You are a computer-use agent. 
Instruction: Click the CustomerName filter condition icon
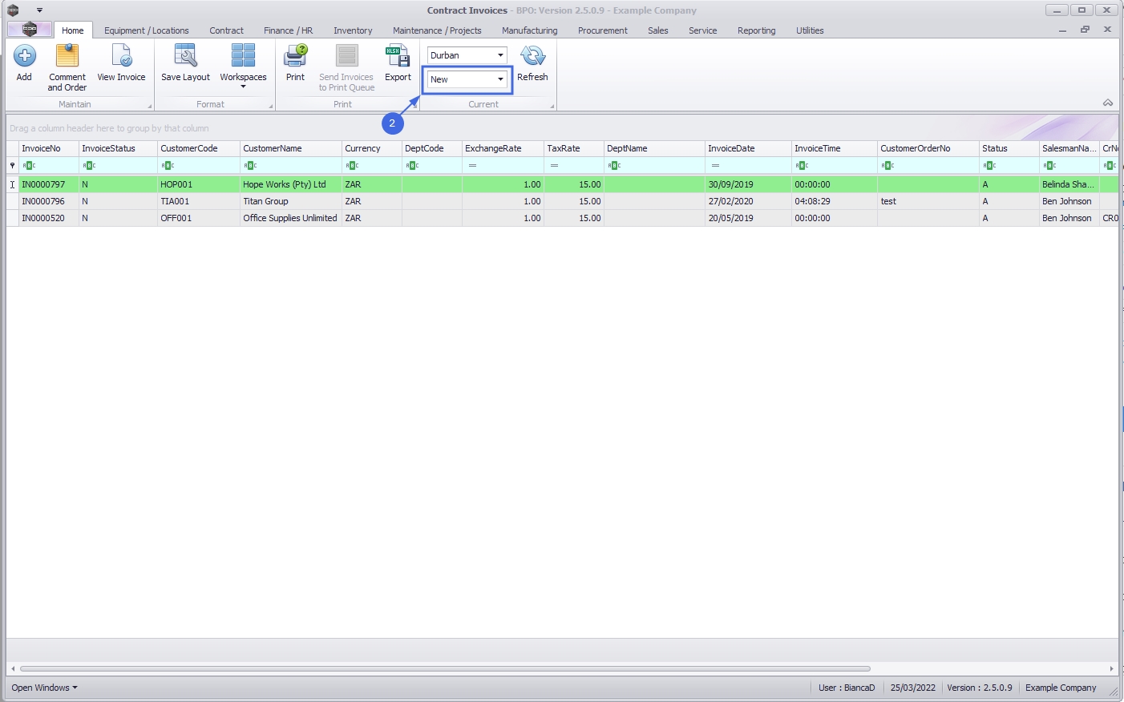(x=250, y=166)
